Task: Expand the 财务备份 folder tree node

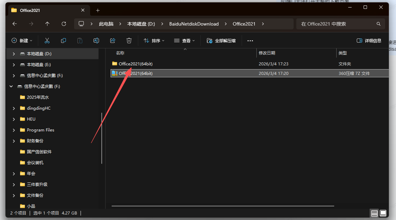Action: click(x=14, y=141)
